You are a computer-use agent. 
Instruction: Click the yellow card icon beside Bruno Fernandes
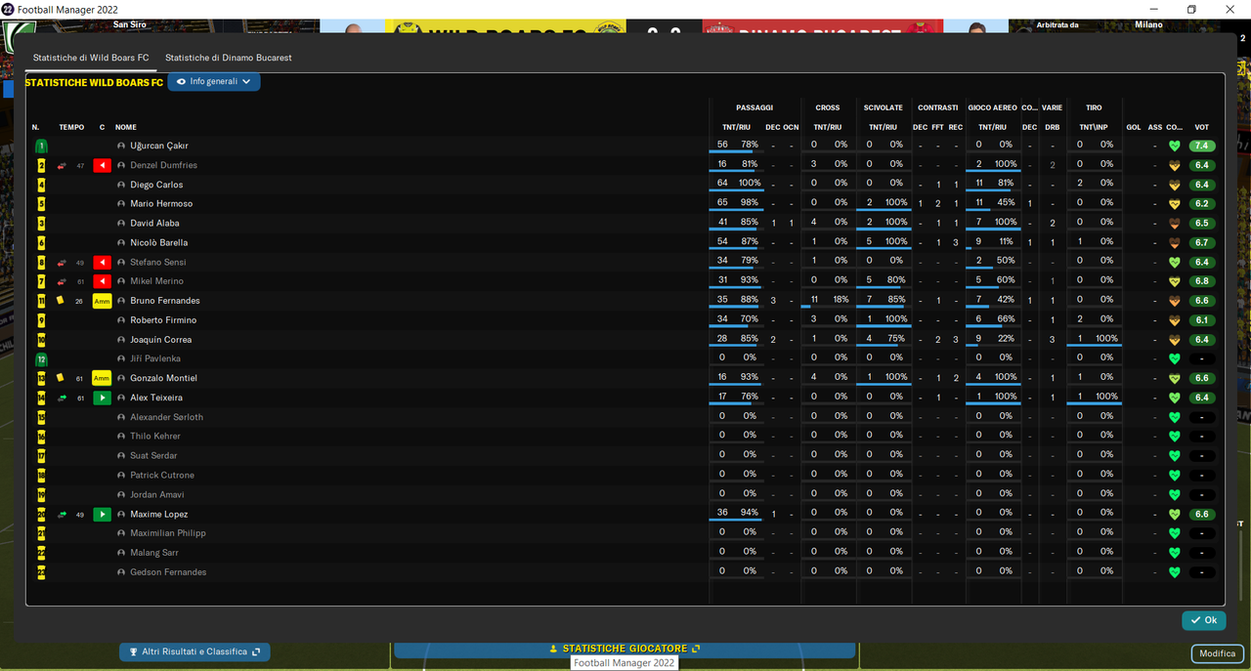click(x=61, y=301)
